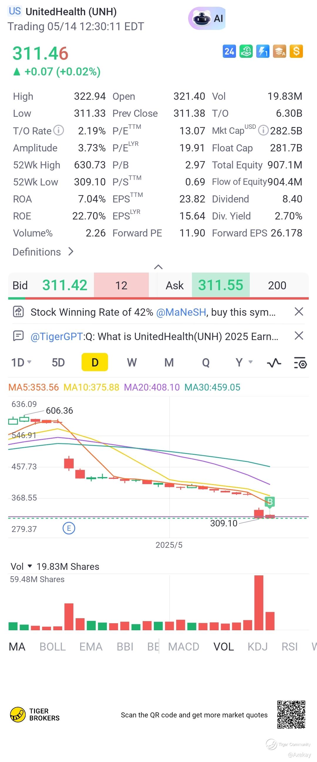Select the BBI indicator tab

coord(125,647)
